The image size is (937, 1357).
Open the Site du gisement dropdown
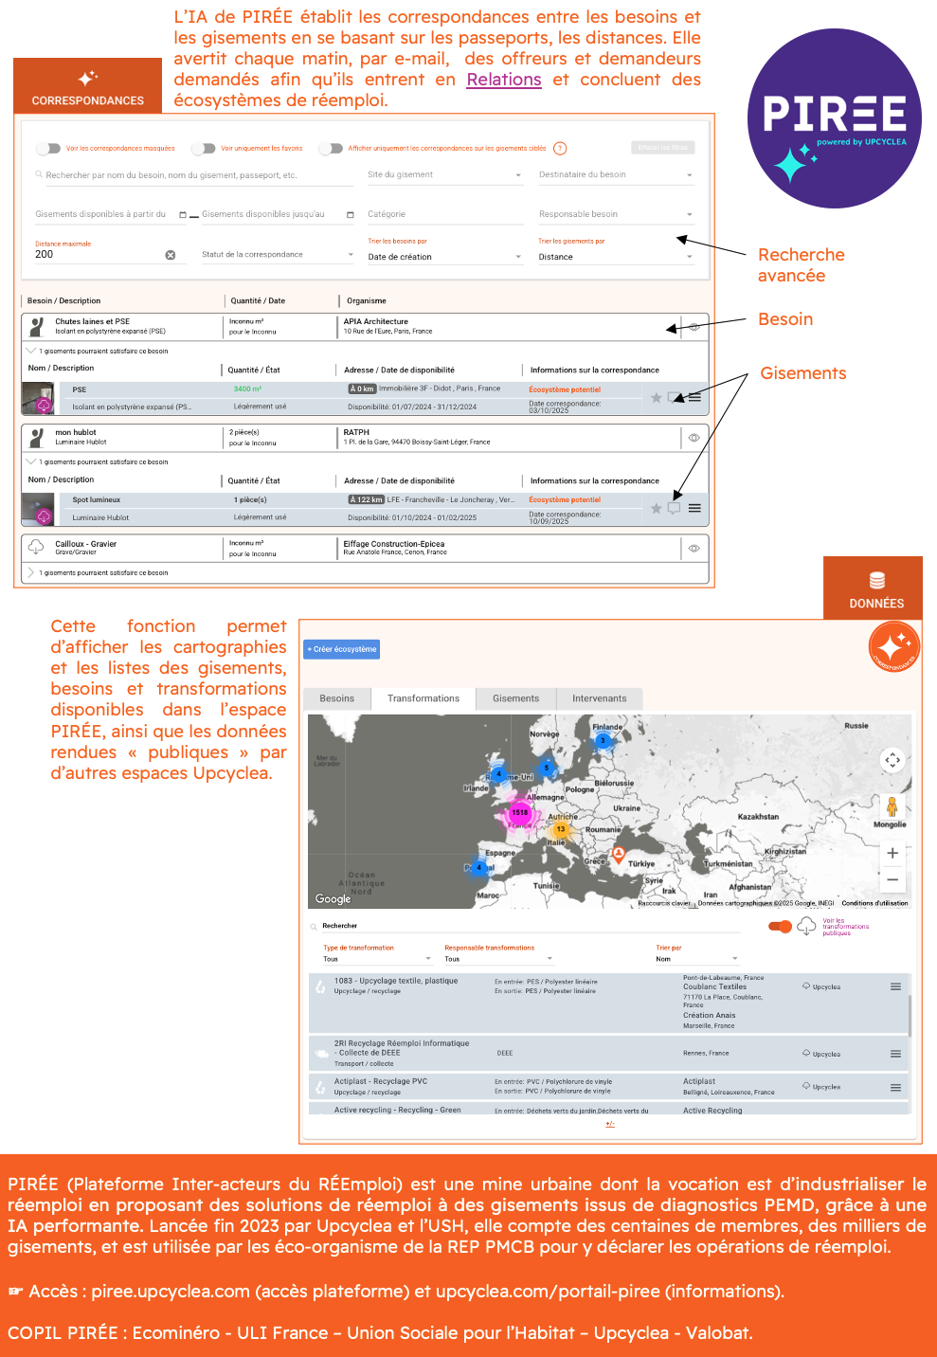click(x=444, y=175)
